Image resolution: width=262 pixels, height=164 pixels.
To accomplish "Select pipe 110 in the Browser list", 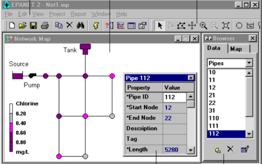I will point(214,118).
